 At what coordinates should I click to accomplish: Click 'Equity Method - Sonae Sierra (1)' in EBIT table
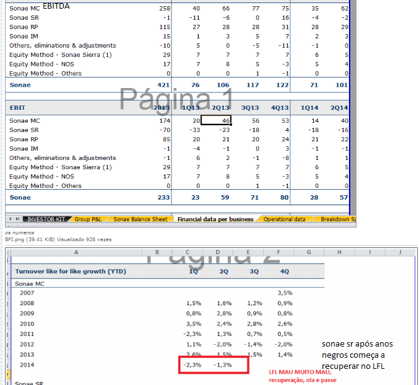[61, 167]
